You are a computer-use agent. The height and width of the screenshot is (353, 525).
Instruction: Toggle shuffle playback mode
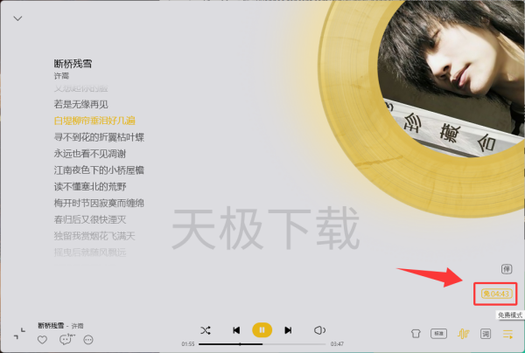point(206,330)
